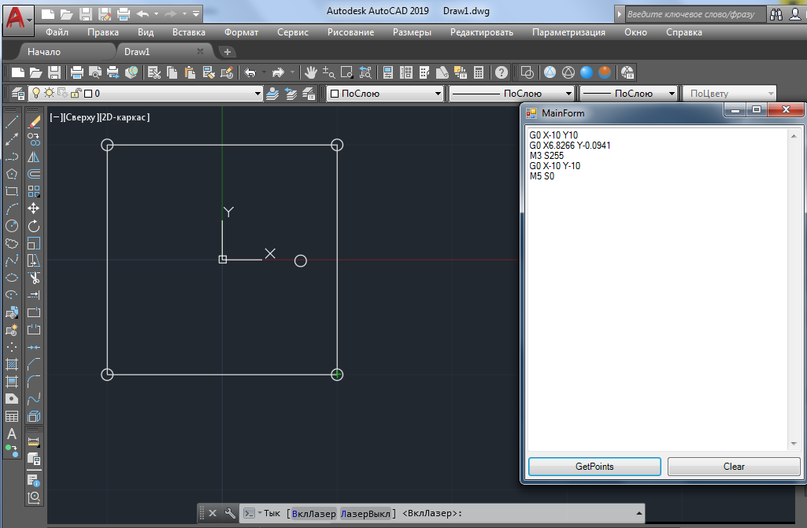
Task: Select the Spline drawing tool
Action: tap(11, 260)
